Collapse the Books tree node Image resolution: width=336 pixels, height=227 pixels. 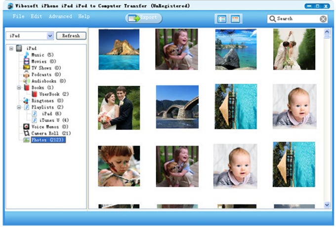point(19,87)
